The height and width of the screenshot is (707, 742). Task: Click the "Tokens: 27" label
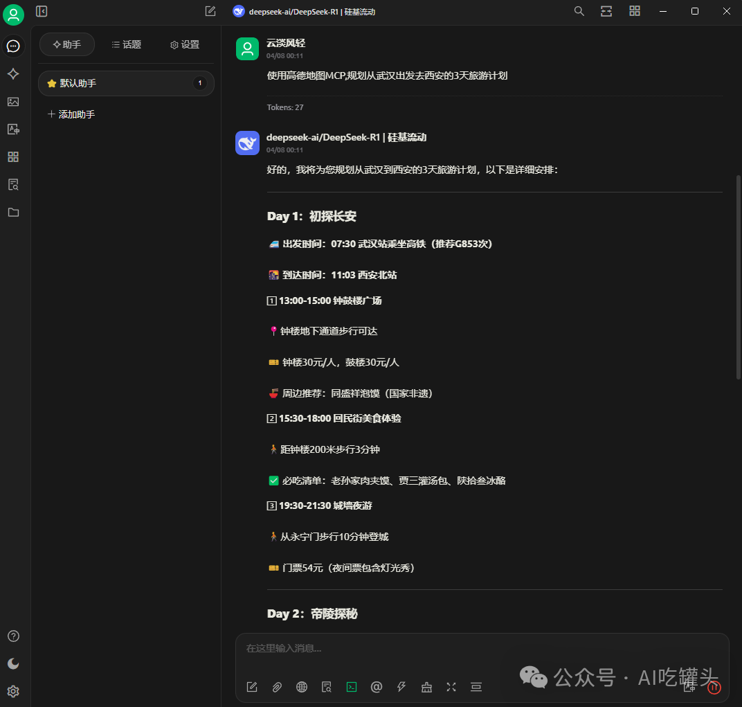click(x=285, y=107)
